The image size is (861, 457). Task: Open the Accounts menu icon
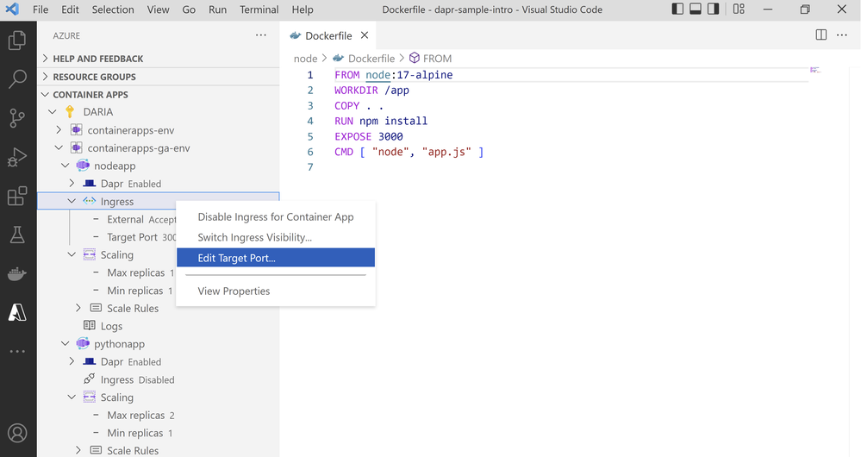click(17, 434)
